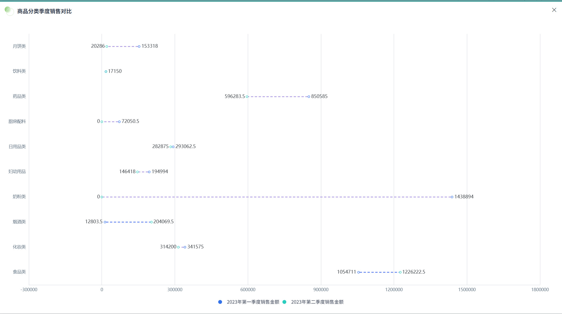Click the blue legend dot for first quarter
This screenshot has height=314, width=562.
220,302
